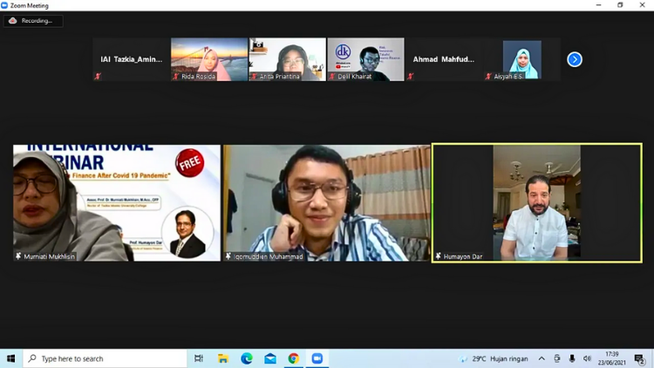Open notification action center
The image size is (654, 368).
click(x=640, y=358)
